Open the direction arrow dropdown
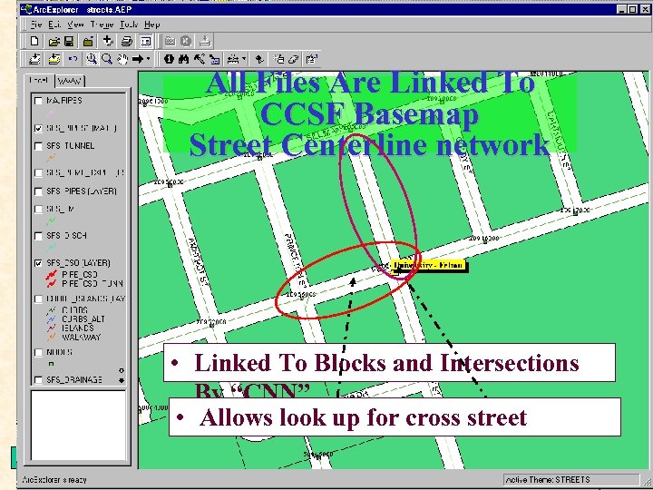Viewport: 653px width, 490px height. [148, 59]
